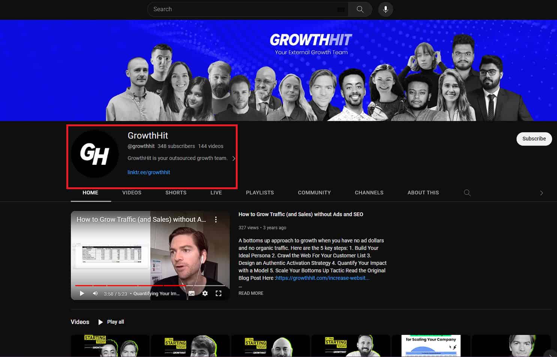Expand the channel description chevron
This screenshot has height=357, width=557.
[x=234, y=158]
